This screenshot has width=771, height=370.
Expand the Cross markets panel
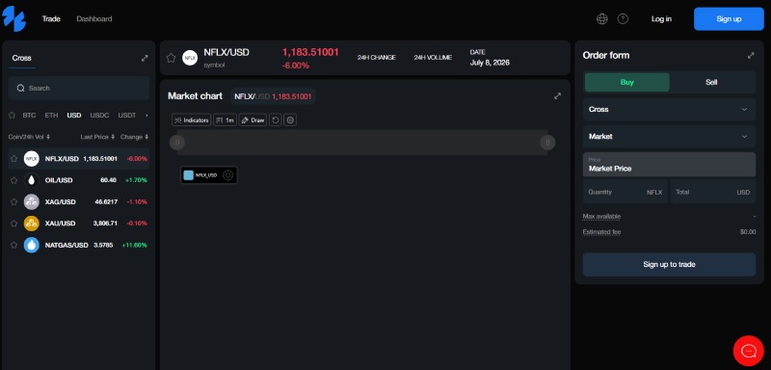coord(145,58)
